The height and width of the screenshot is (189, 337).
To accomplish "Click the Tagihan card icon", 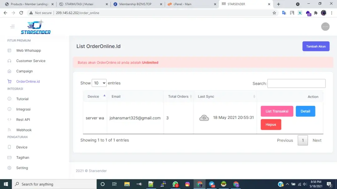I will click(9, 158).
